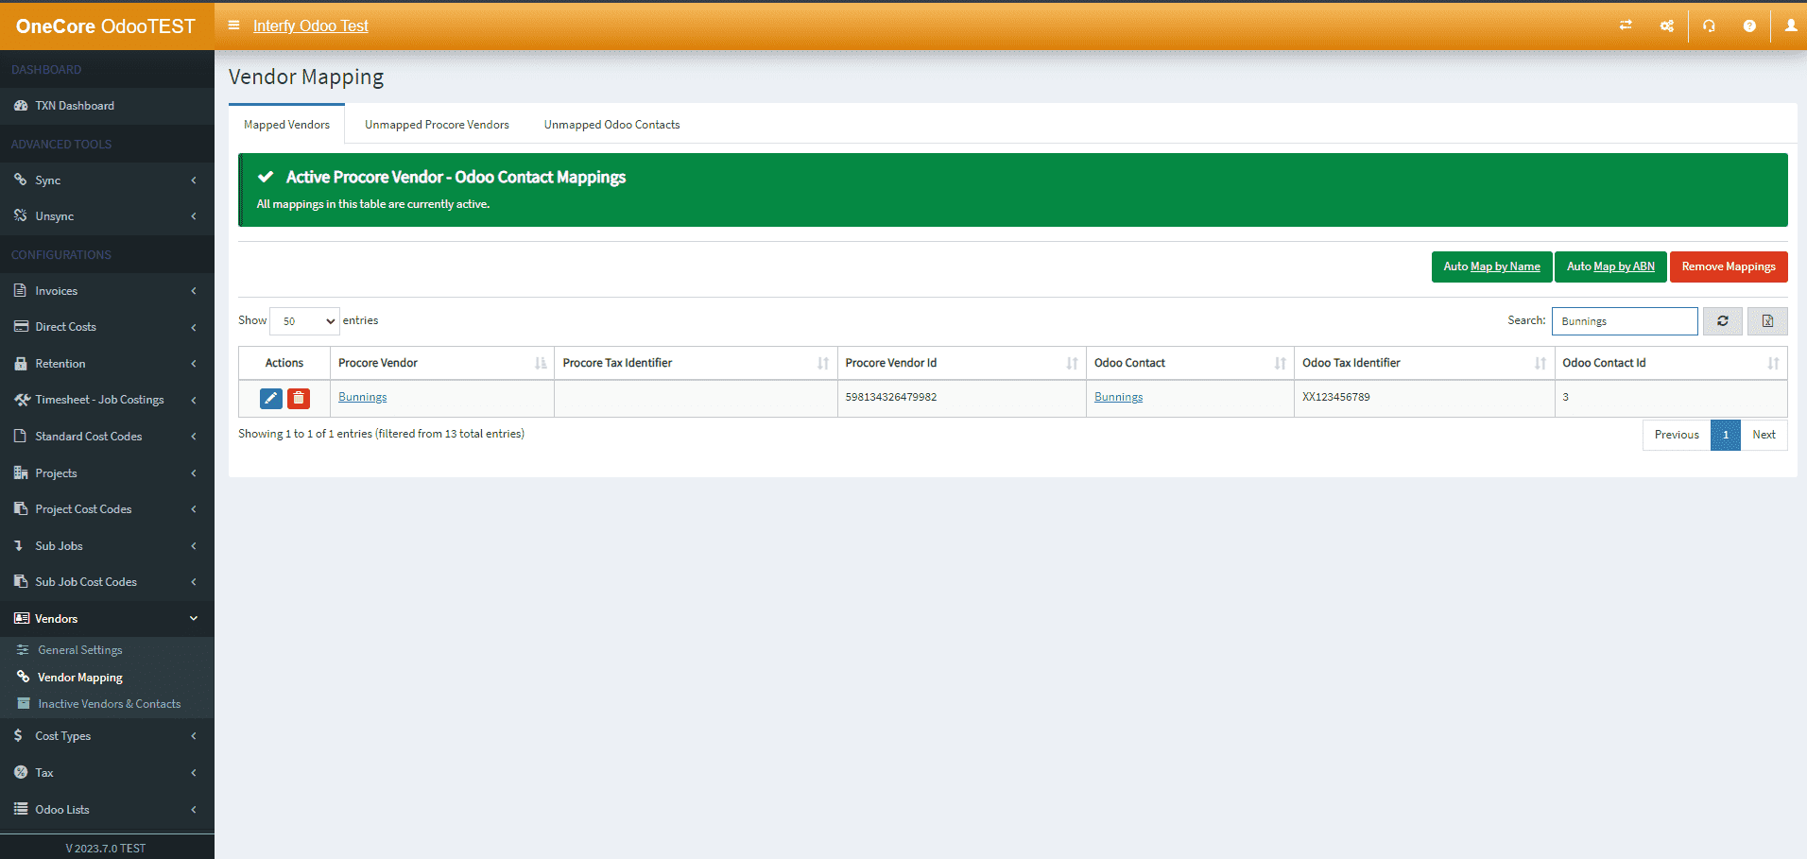
Task: Expand the Cost Types sidebar menu
Action: tap(107, 736)
